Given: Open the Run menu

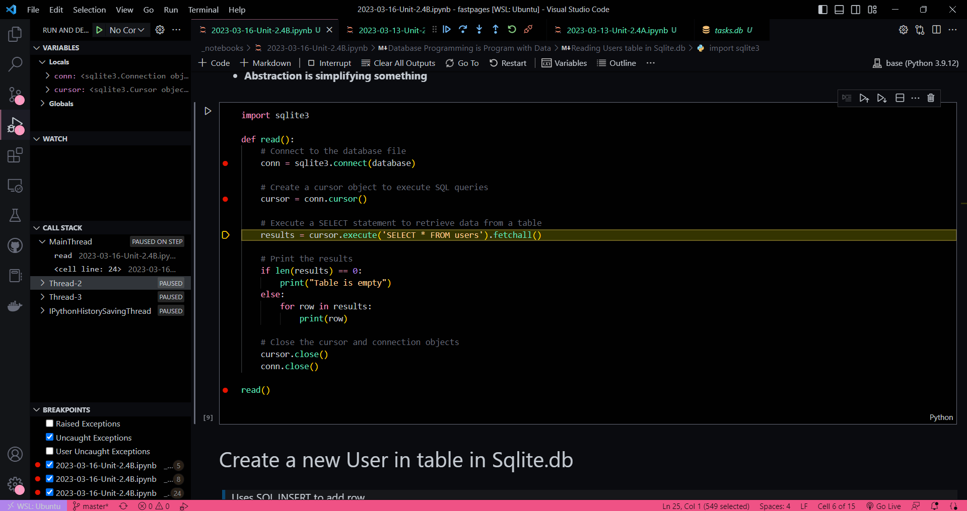Looking at the screenshot, I should click(171, 10).
